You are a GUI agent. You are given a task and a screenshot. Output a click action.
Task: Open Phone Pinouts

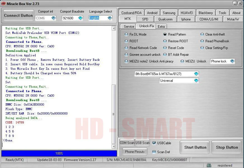tap(135, 152)
